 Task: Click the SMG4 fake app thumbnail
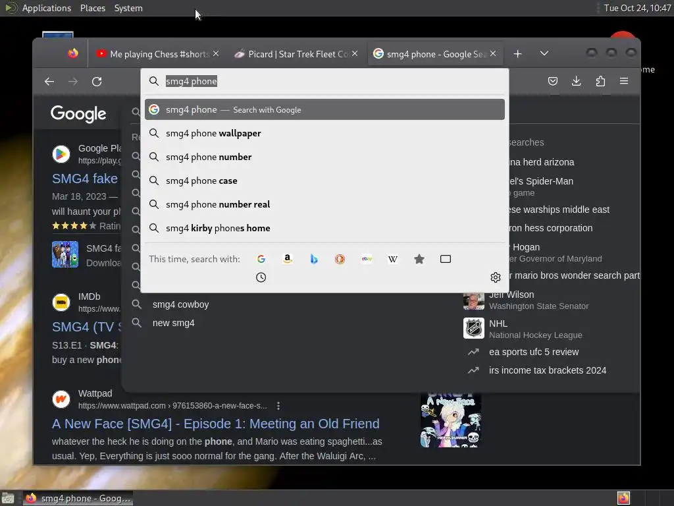tap(65, 254)
